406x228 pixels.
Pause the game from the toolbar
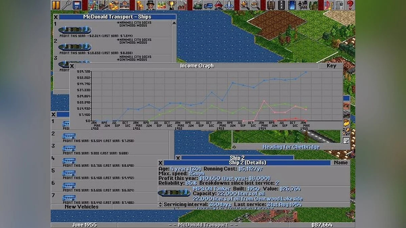[56, 5]
